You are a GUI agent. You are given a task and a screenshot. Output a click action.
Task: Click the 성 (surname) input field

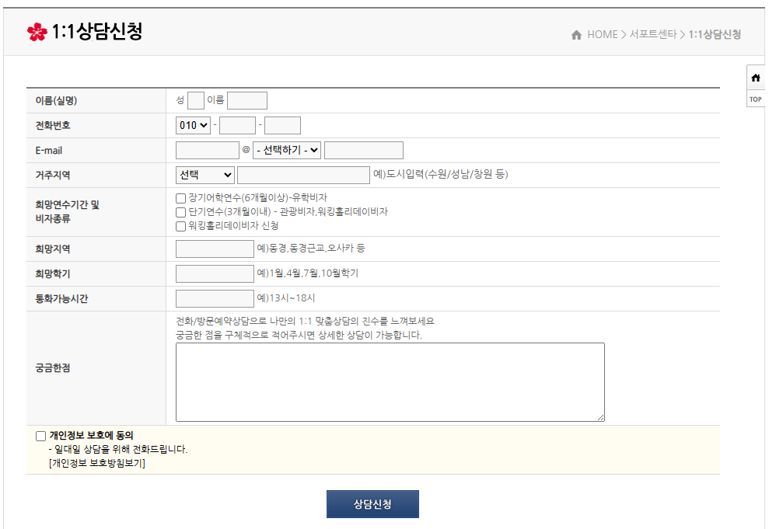coord(196,100)
